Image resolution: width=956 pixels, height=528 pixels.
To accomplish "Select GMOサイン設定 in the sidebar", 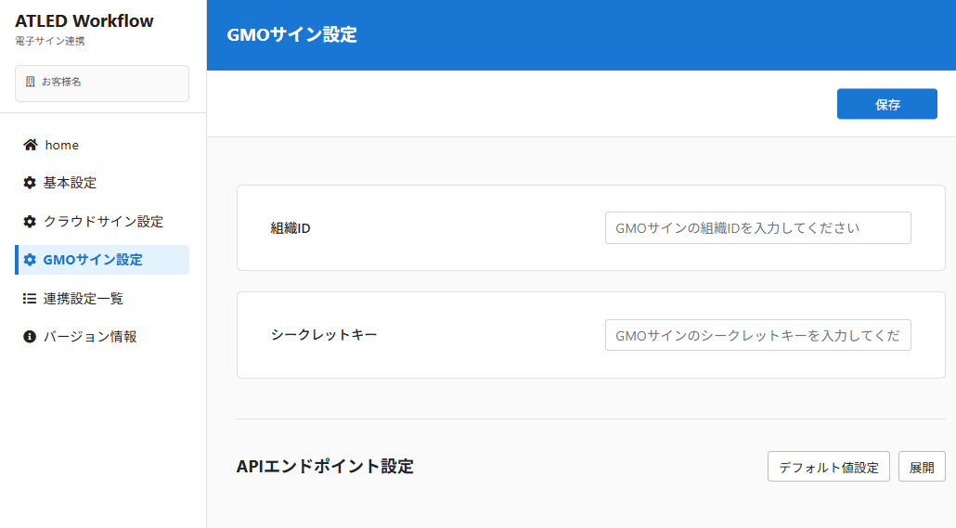I will tap(102, 260).
